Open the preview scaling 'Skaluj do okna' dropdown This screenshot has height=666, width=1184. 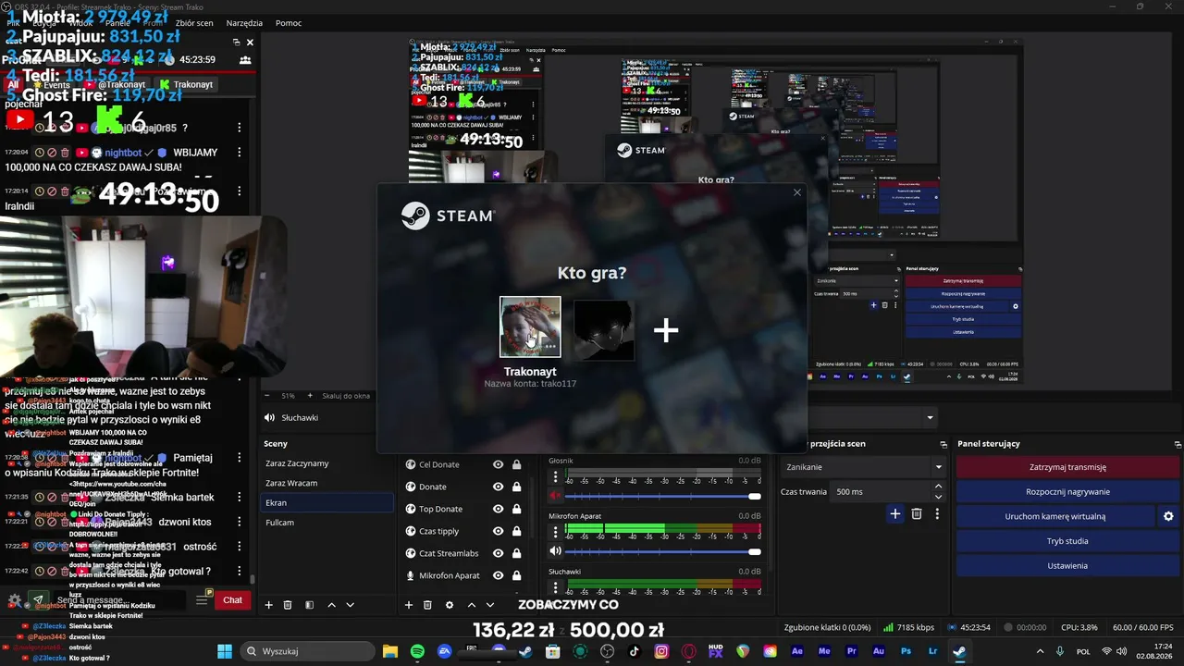(347, 396)
